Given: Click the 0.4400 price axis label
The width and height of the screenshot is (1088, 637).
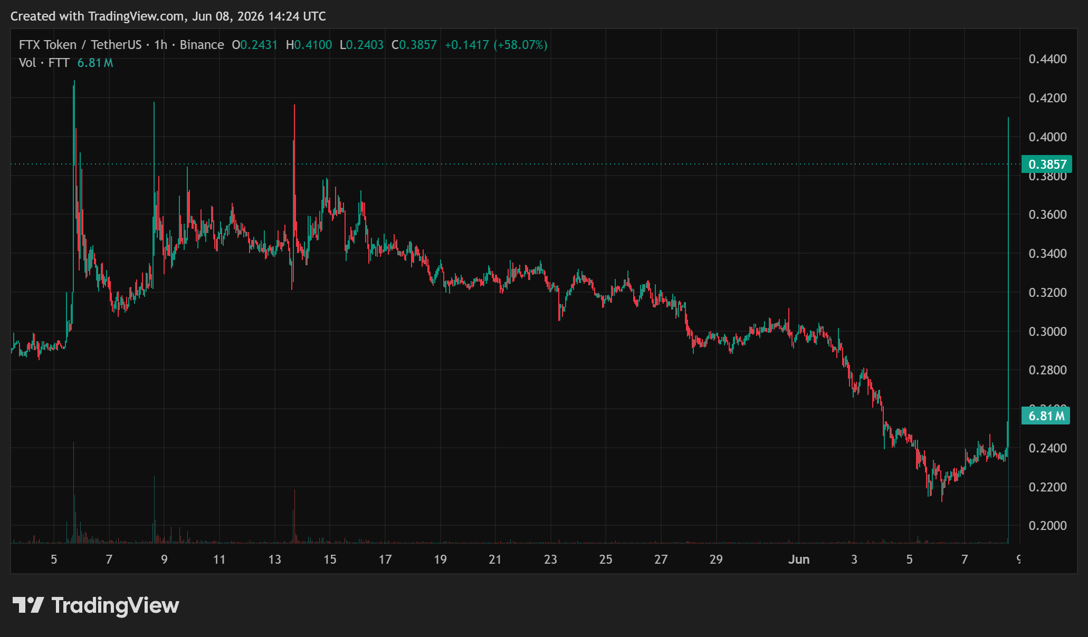Looking at the screenshot, I should pos(1047,59).
